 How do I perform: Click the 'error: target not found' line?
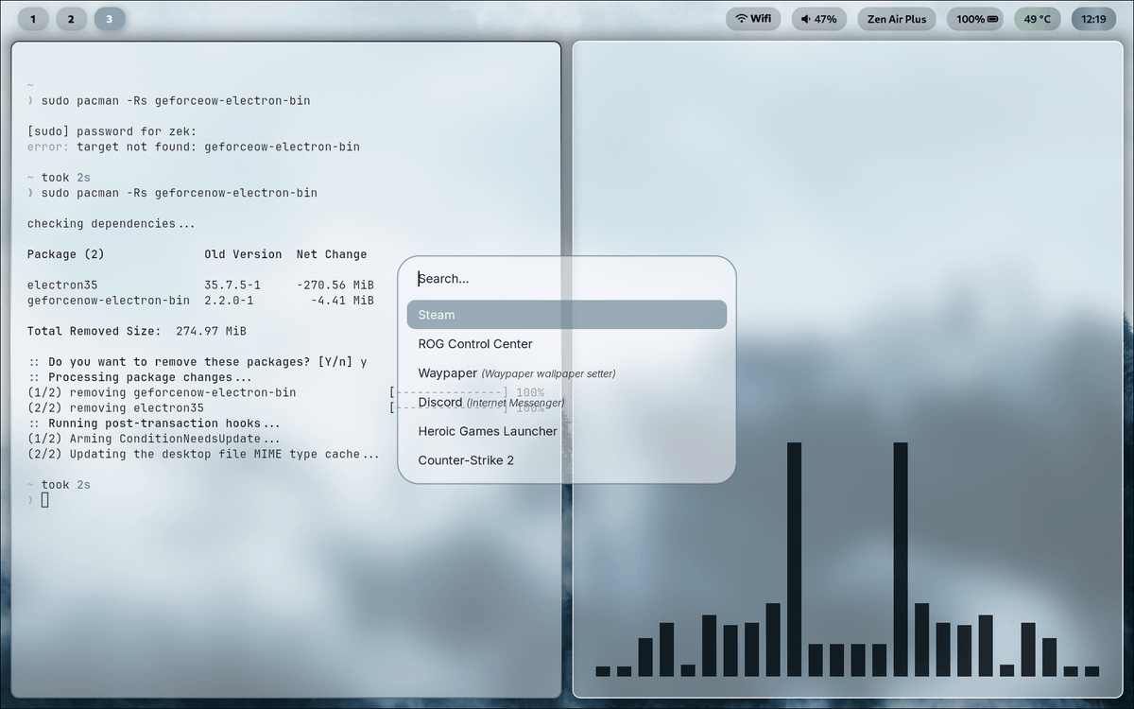194,147
